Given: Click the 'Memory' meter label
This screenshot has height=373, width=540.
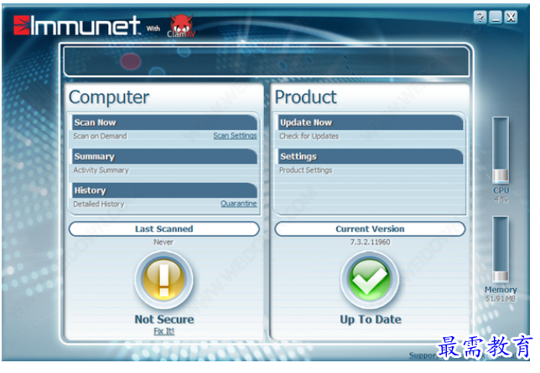Looking at the screenshot, I should click(x=501, y=290).
